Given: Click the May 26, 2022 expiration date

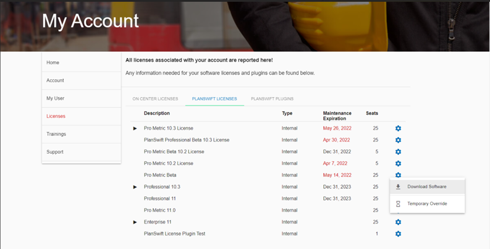Looking at the screenshot, I should tap(337, 129).
